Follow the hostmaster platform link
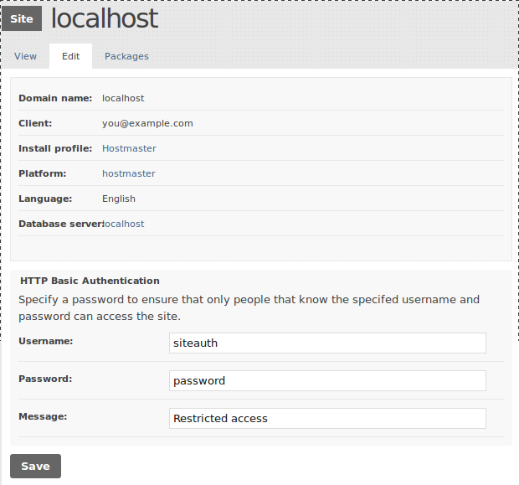 click(129, 173)
